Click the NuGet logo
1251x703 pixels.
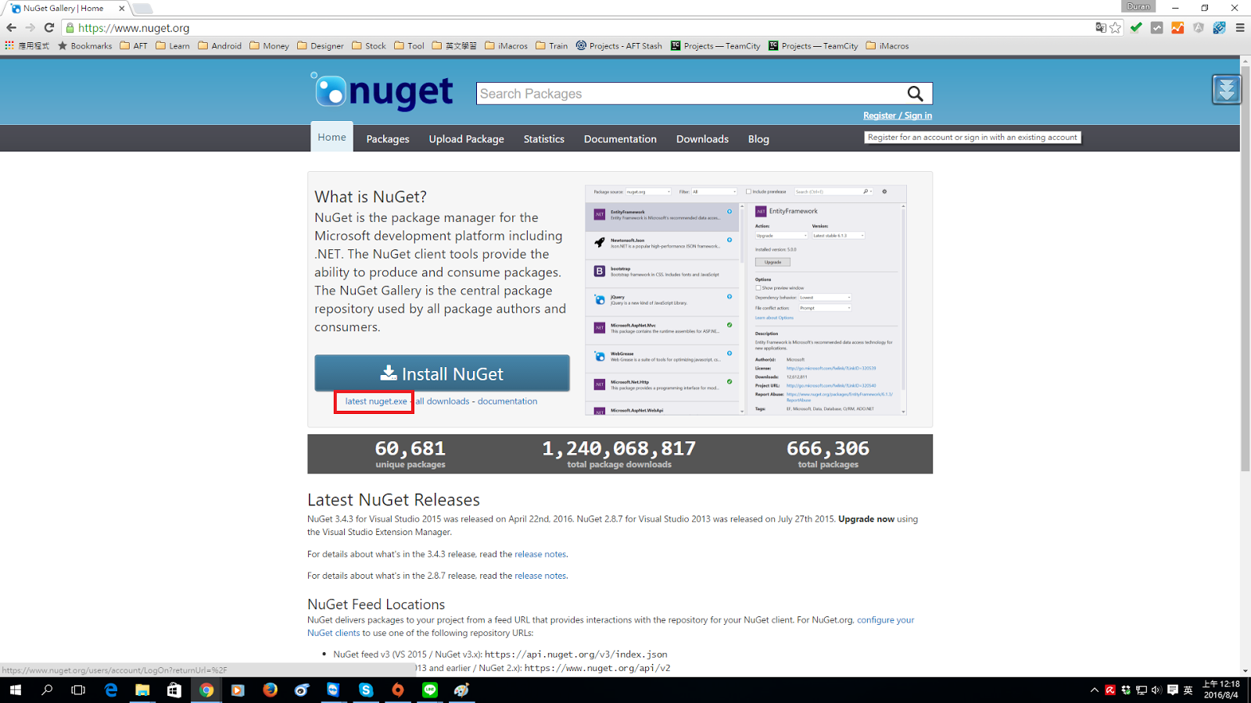382,91
